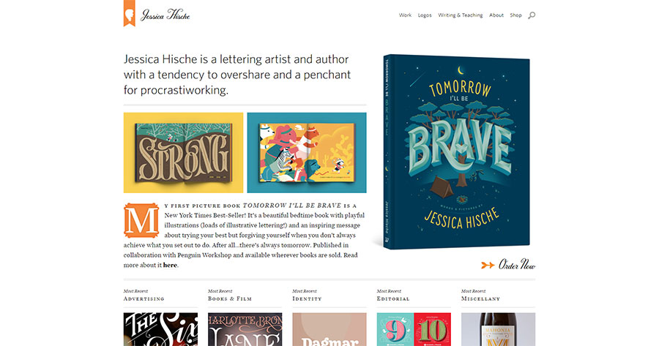
Task: Go to Writing & Teaching page
Action: 461,15
